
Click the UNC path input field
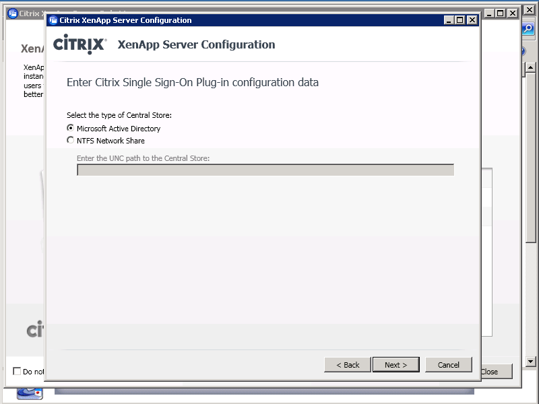(x=265, y=170)
